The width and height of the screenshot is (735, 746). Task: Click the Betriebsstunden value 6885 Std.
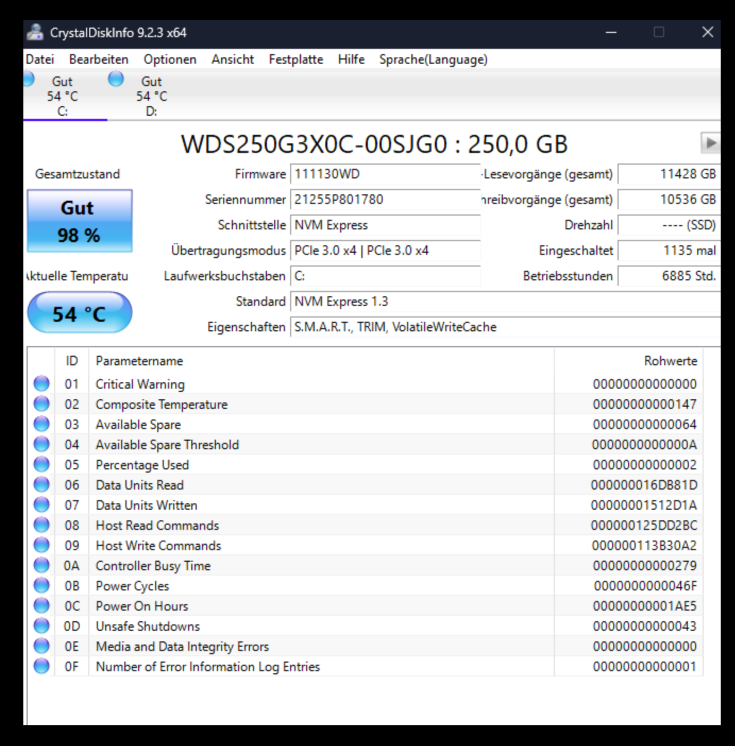669,276
